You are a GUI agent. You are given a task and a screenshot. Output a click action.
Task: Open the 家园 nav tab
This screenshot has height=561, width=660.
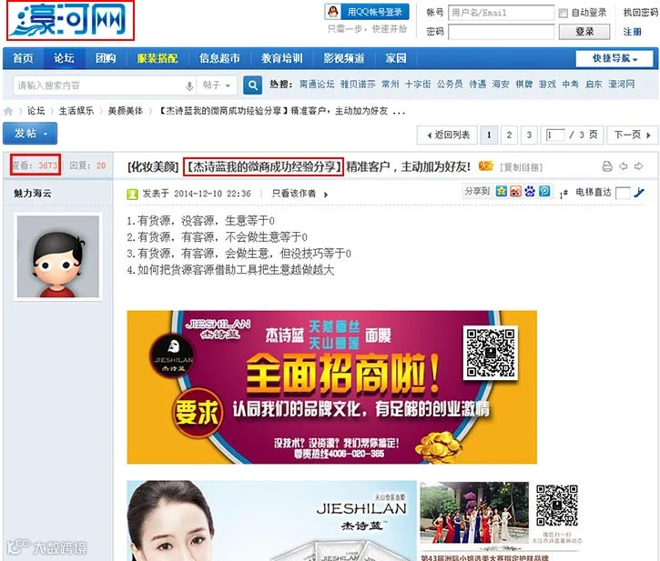tap(396, 58)
